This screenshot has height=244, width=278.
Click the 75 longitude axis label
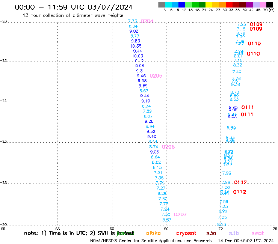tap(275, 229)
